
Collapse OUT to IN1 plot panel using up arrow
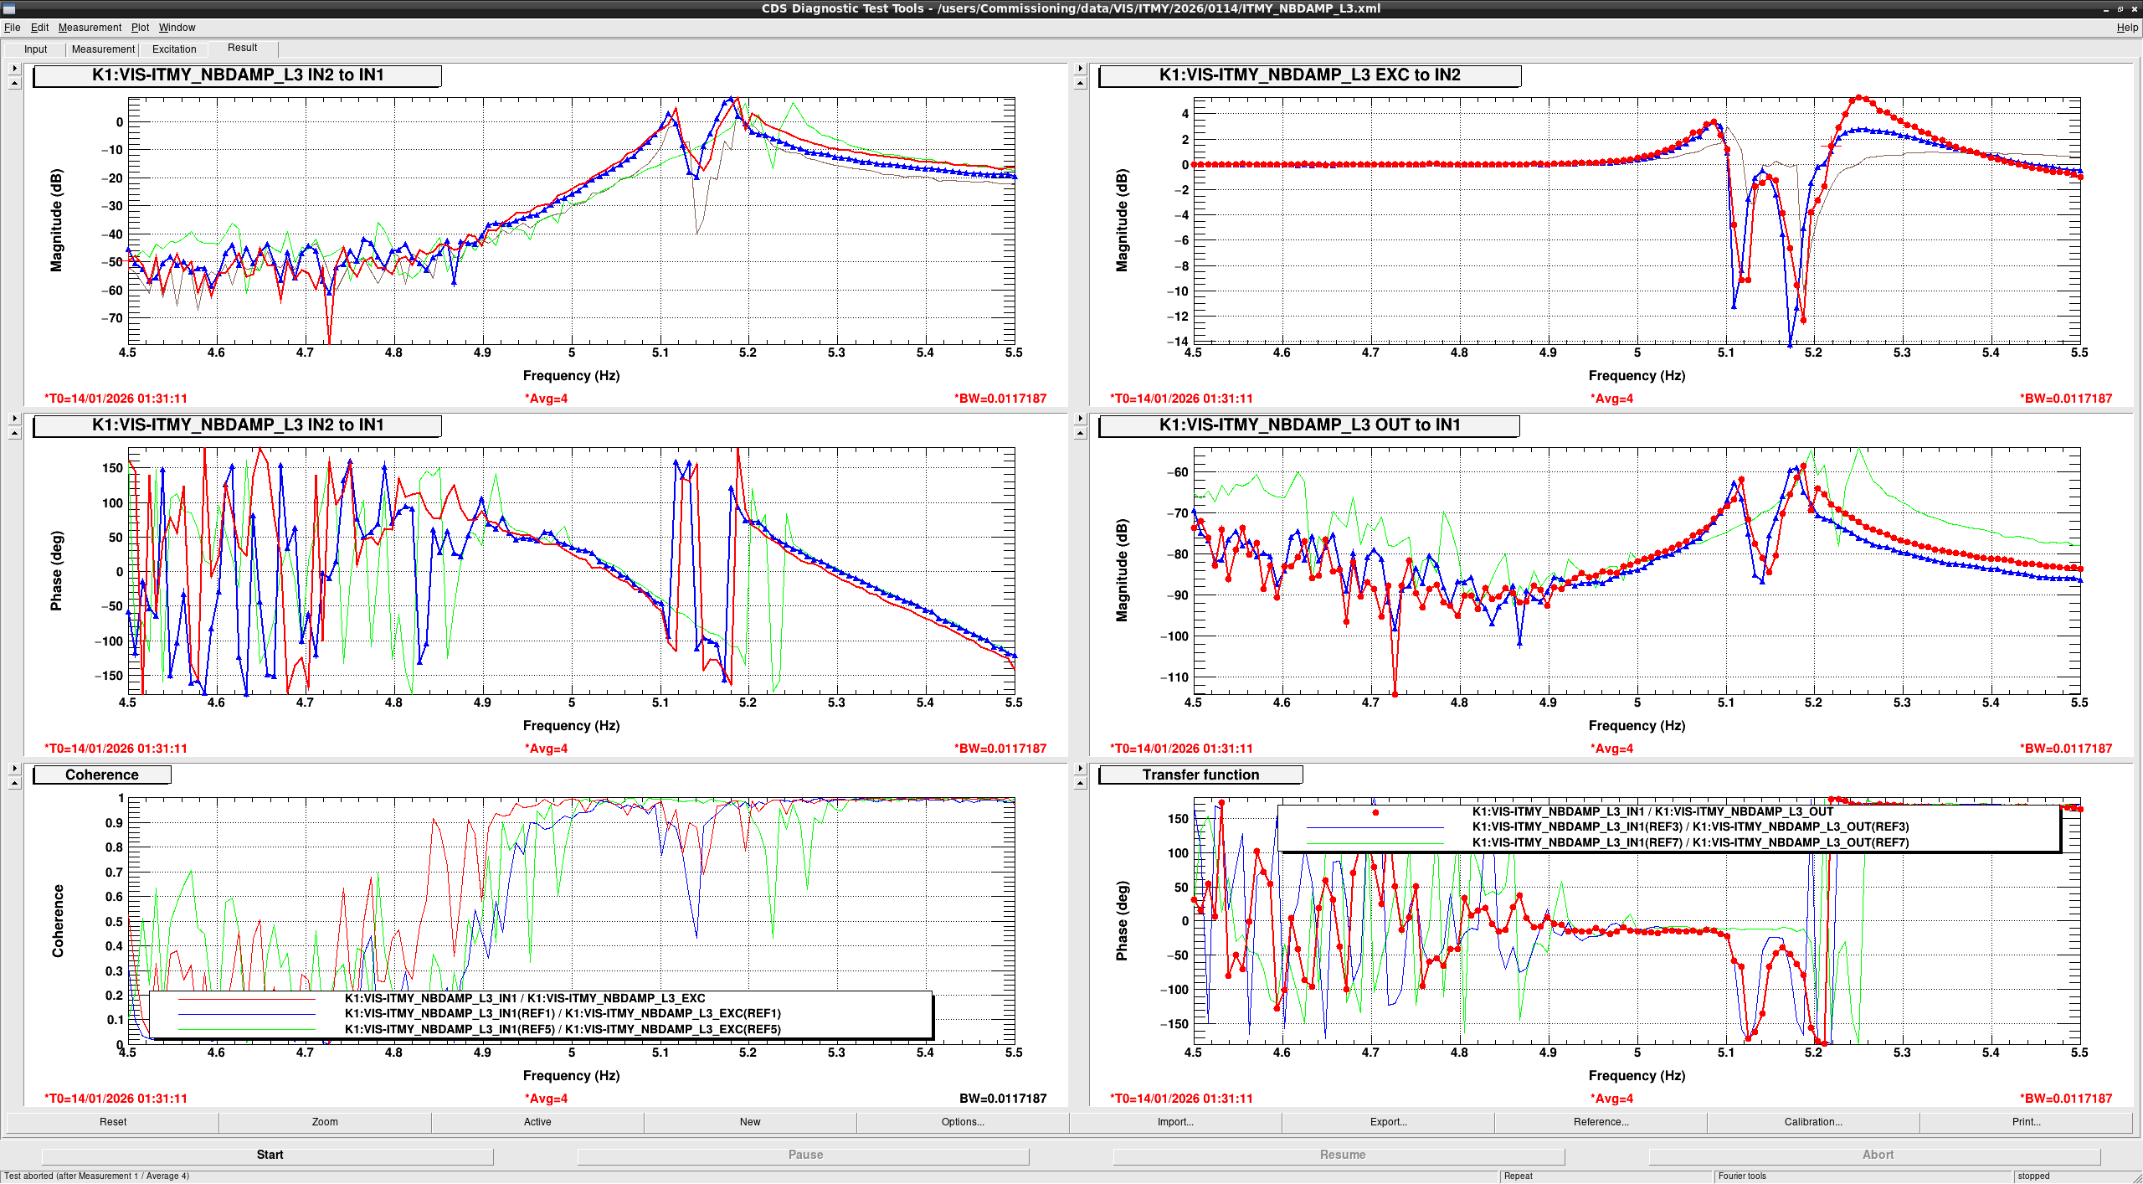click(x=1080, y=433)
